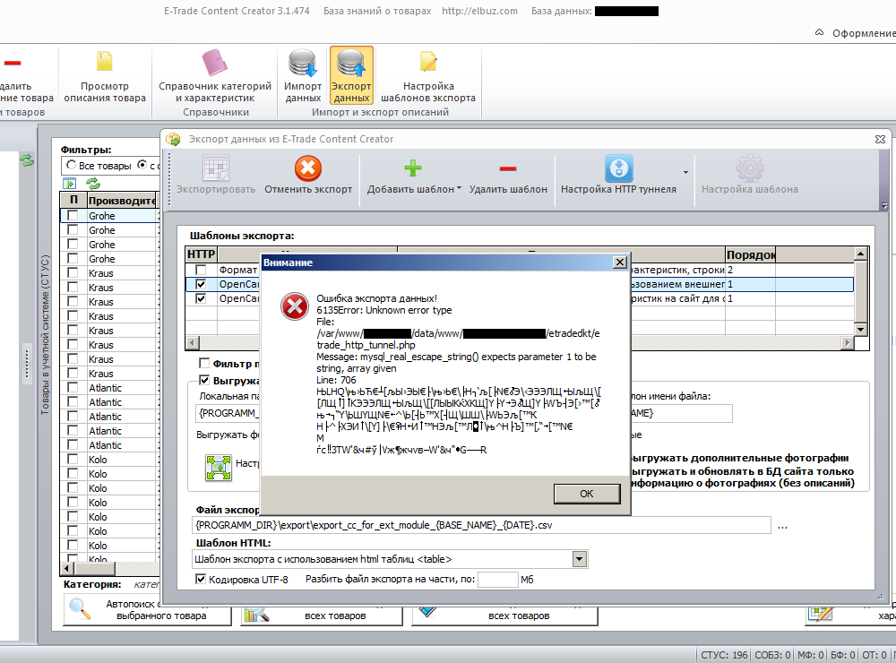Expand export toolbar overflow arrow
Viewport: 896px width, 663px height.
coord(884,206)
